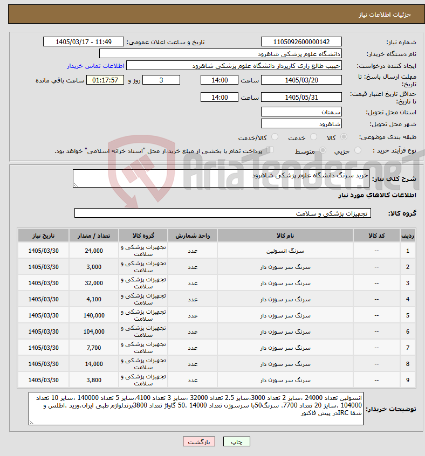
Task: Select the جزیی purchase type radio
Action: coord(358,150)
